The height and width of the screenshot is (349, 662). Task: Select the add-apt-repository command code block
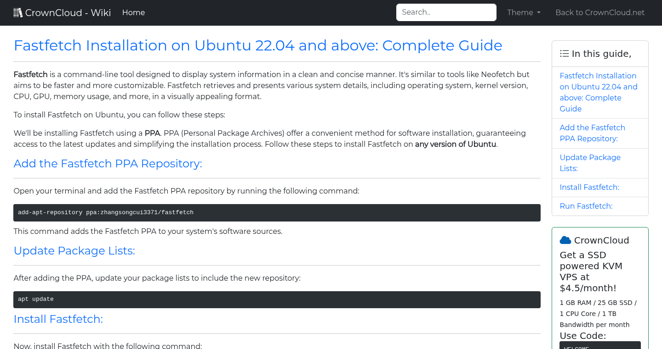[277, 212]
